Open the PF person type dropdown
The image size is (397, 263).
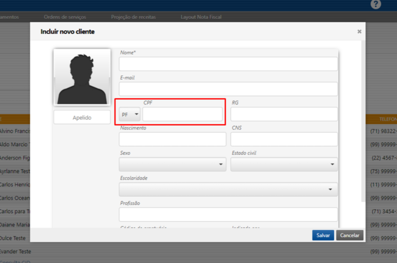click(x=130, y=114)
